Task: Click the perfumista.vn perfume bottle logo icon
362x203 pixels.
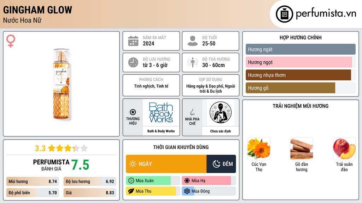Action: pyautogui.click(x=284, y=14)
